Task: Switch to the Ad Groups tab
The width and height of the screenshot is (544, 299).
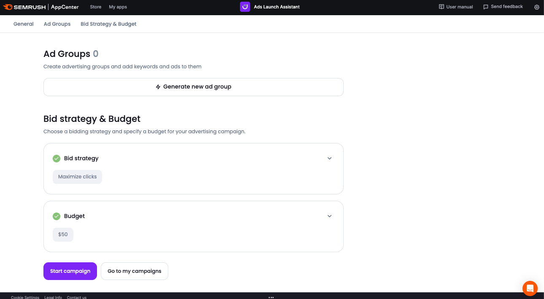Action: pos(57,24)
